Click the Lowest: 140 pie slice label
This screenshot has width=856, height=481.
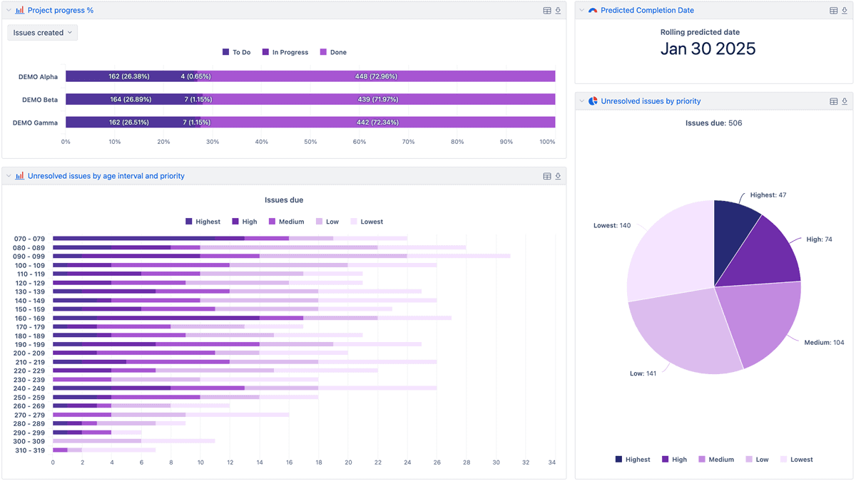click(612, 225)
